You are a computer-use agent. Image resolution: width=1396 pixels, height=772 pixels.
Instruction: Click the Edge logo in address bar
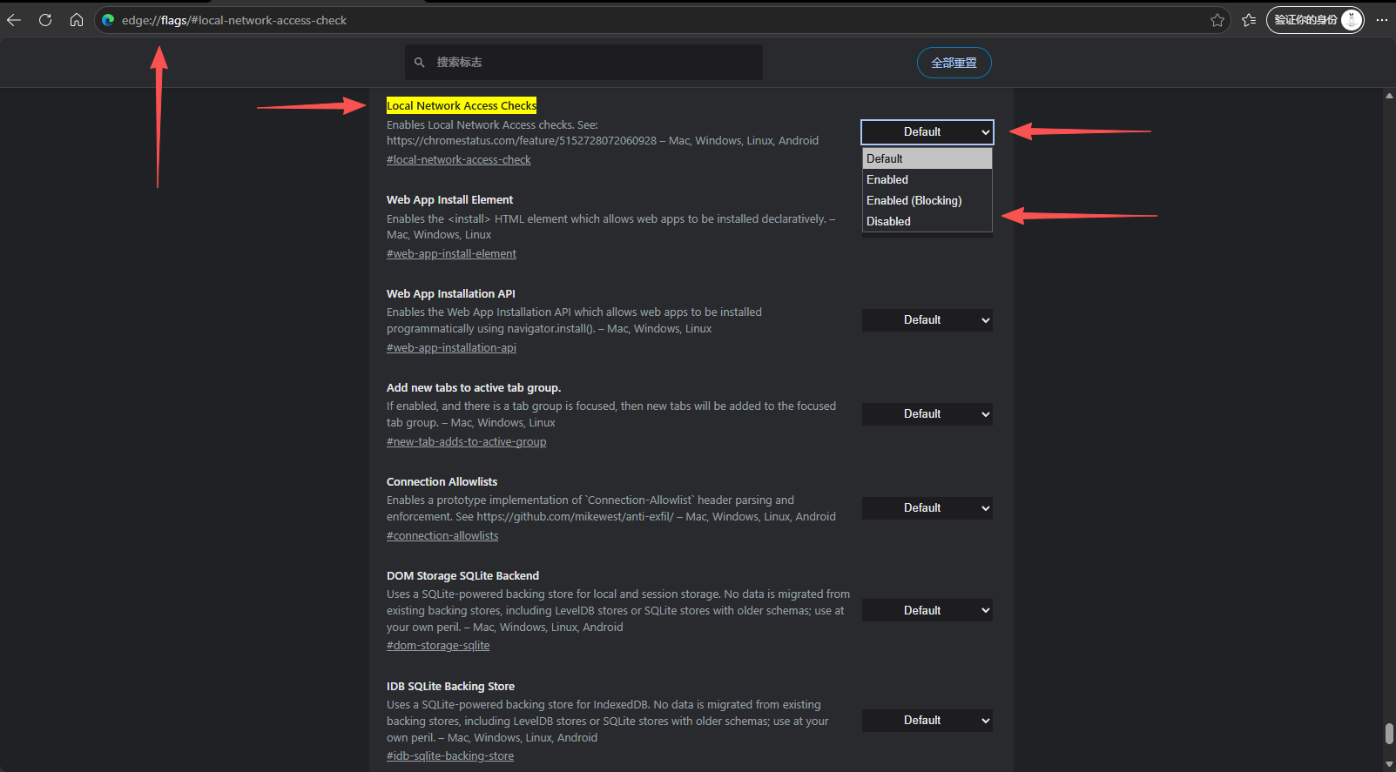point(108,20)
